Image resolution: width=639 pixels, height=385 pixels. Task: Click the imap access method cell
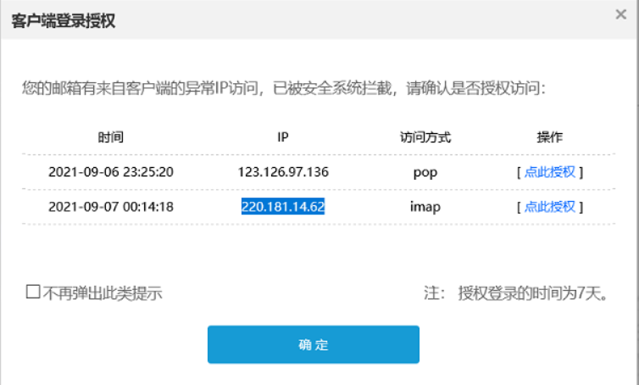(x=425, y=207)
